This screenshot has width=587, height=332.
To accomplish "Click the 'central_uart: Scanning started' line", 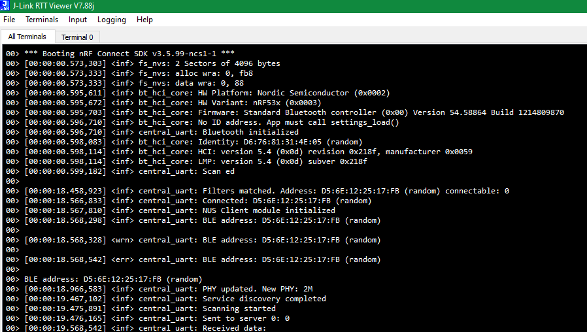I will point(141,308).
